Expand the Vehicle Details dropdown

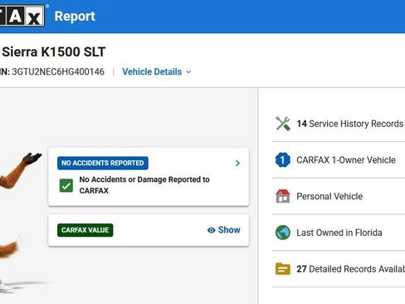click(x=157, y=71)
